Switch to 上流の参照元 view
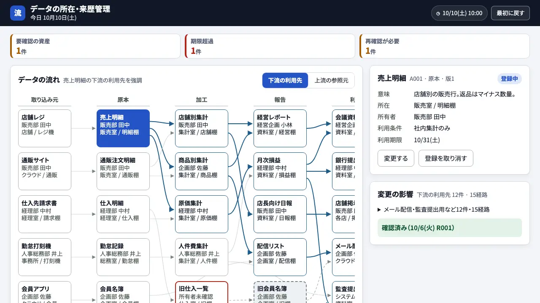 point(332,80)
